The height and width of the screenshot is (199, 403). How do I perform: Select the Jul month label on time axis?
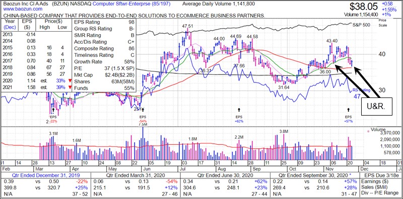183,169
